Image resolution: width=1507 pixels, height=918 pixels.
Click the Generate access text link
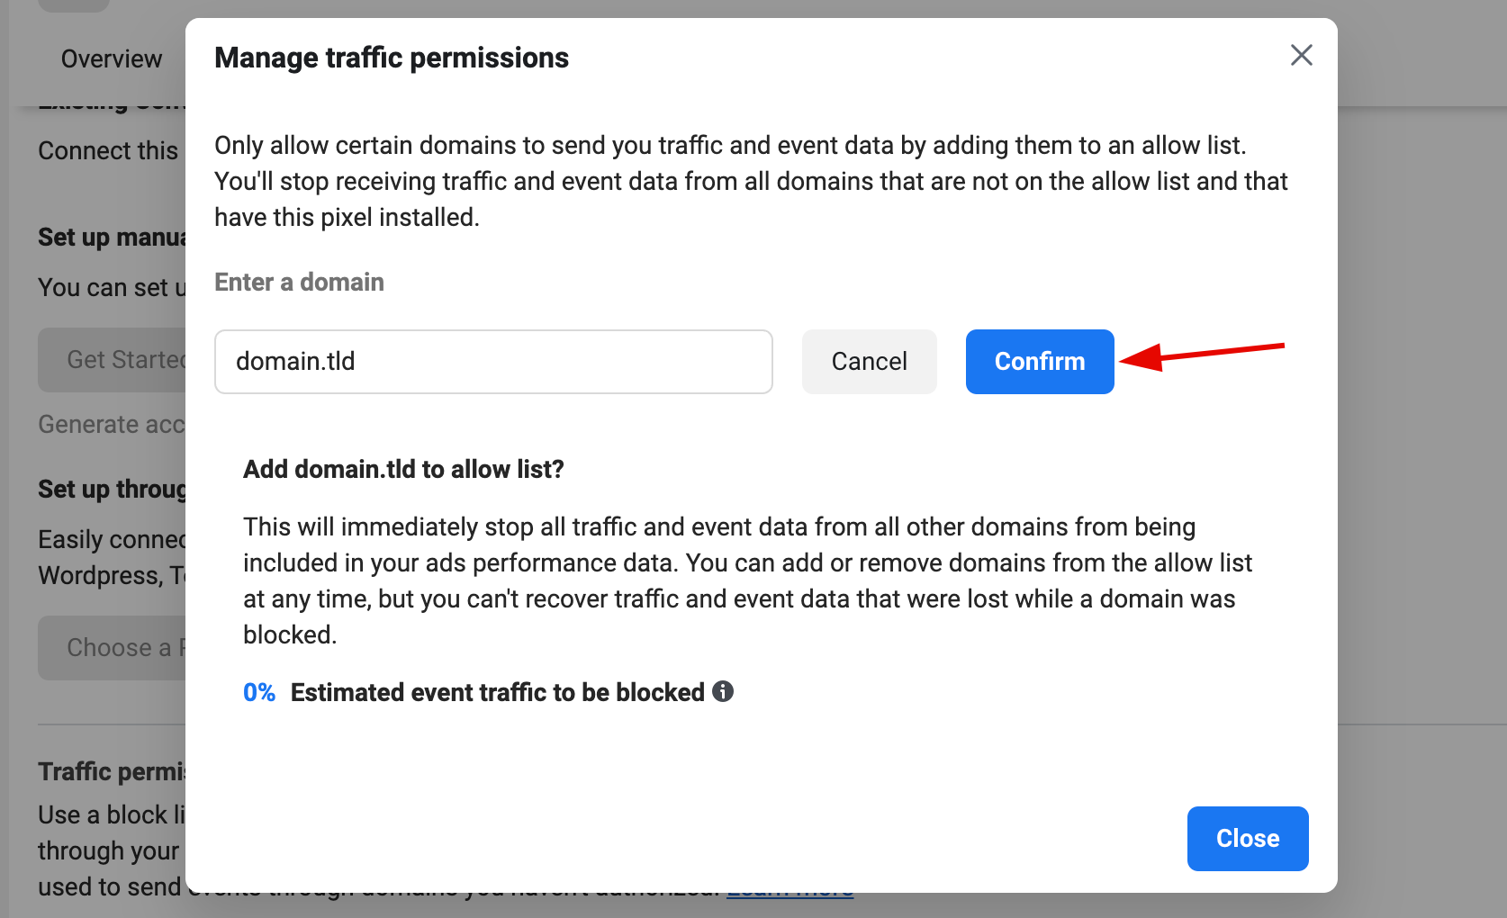[112, 423]
